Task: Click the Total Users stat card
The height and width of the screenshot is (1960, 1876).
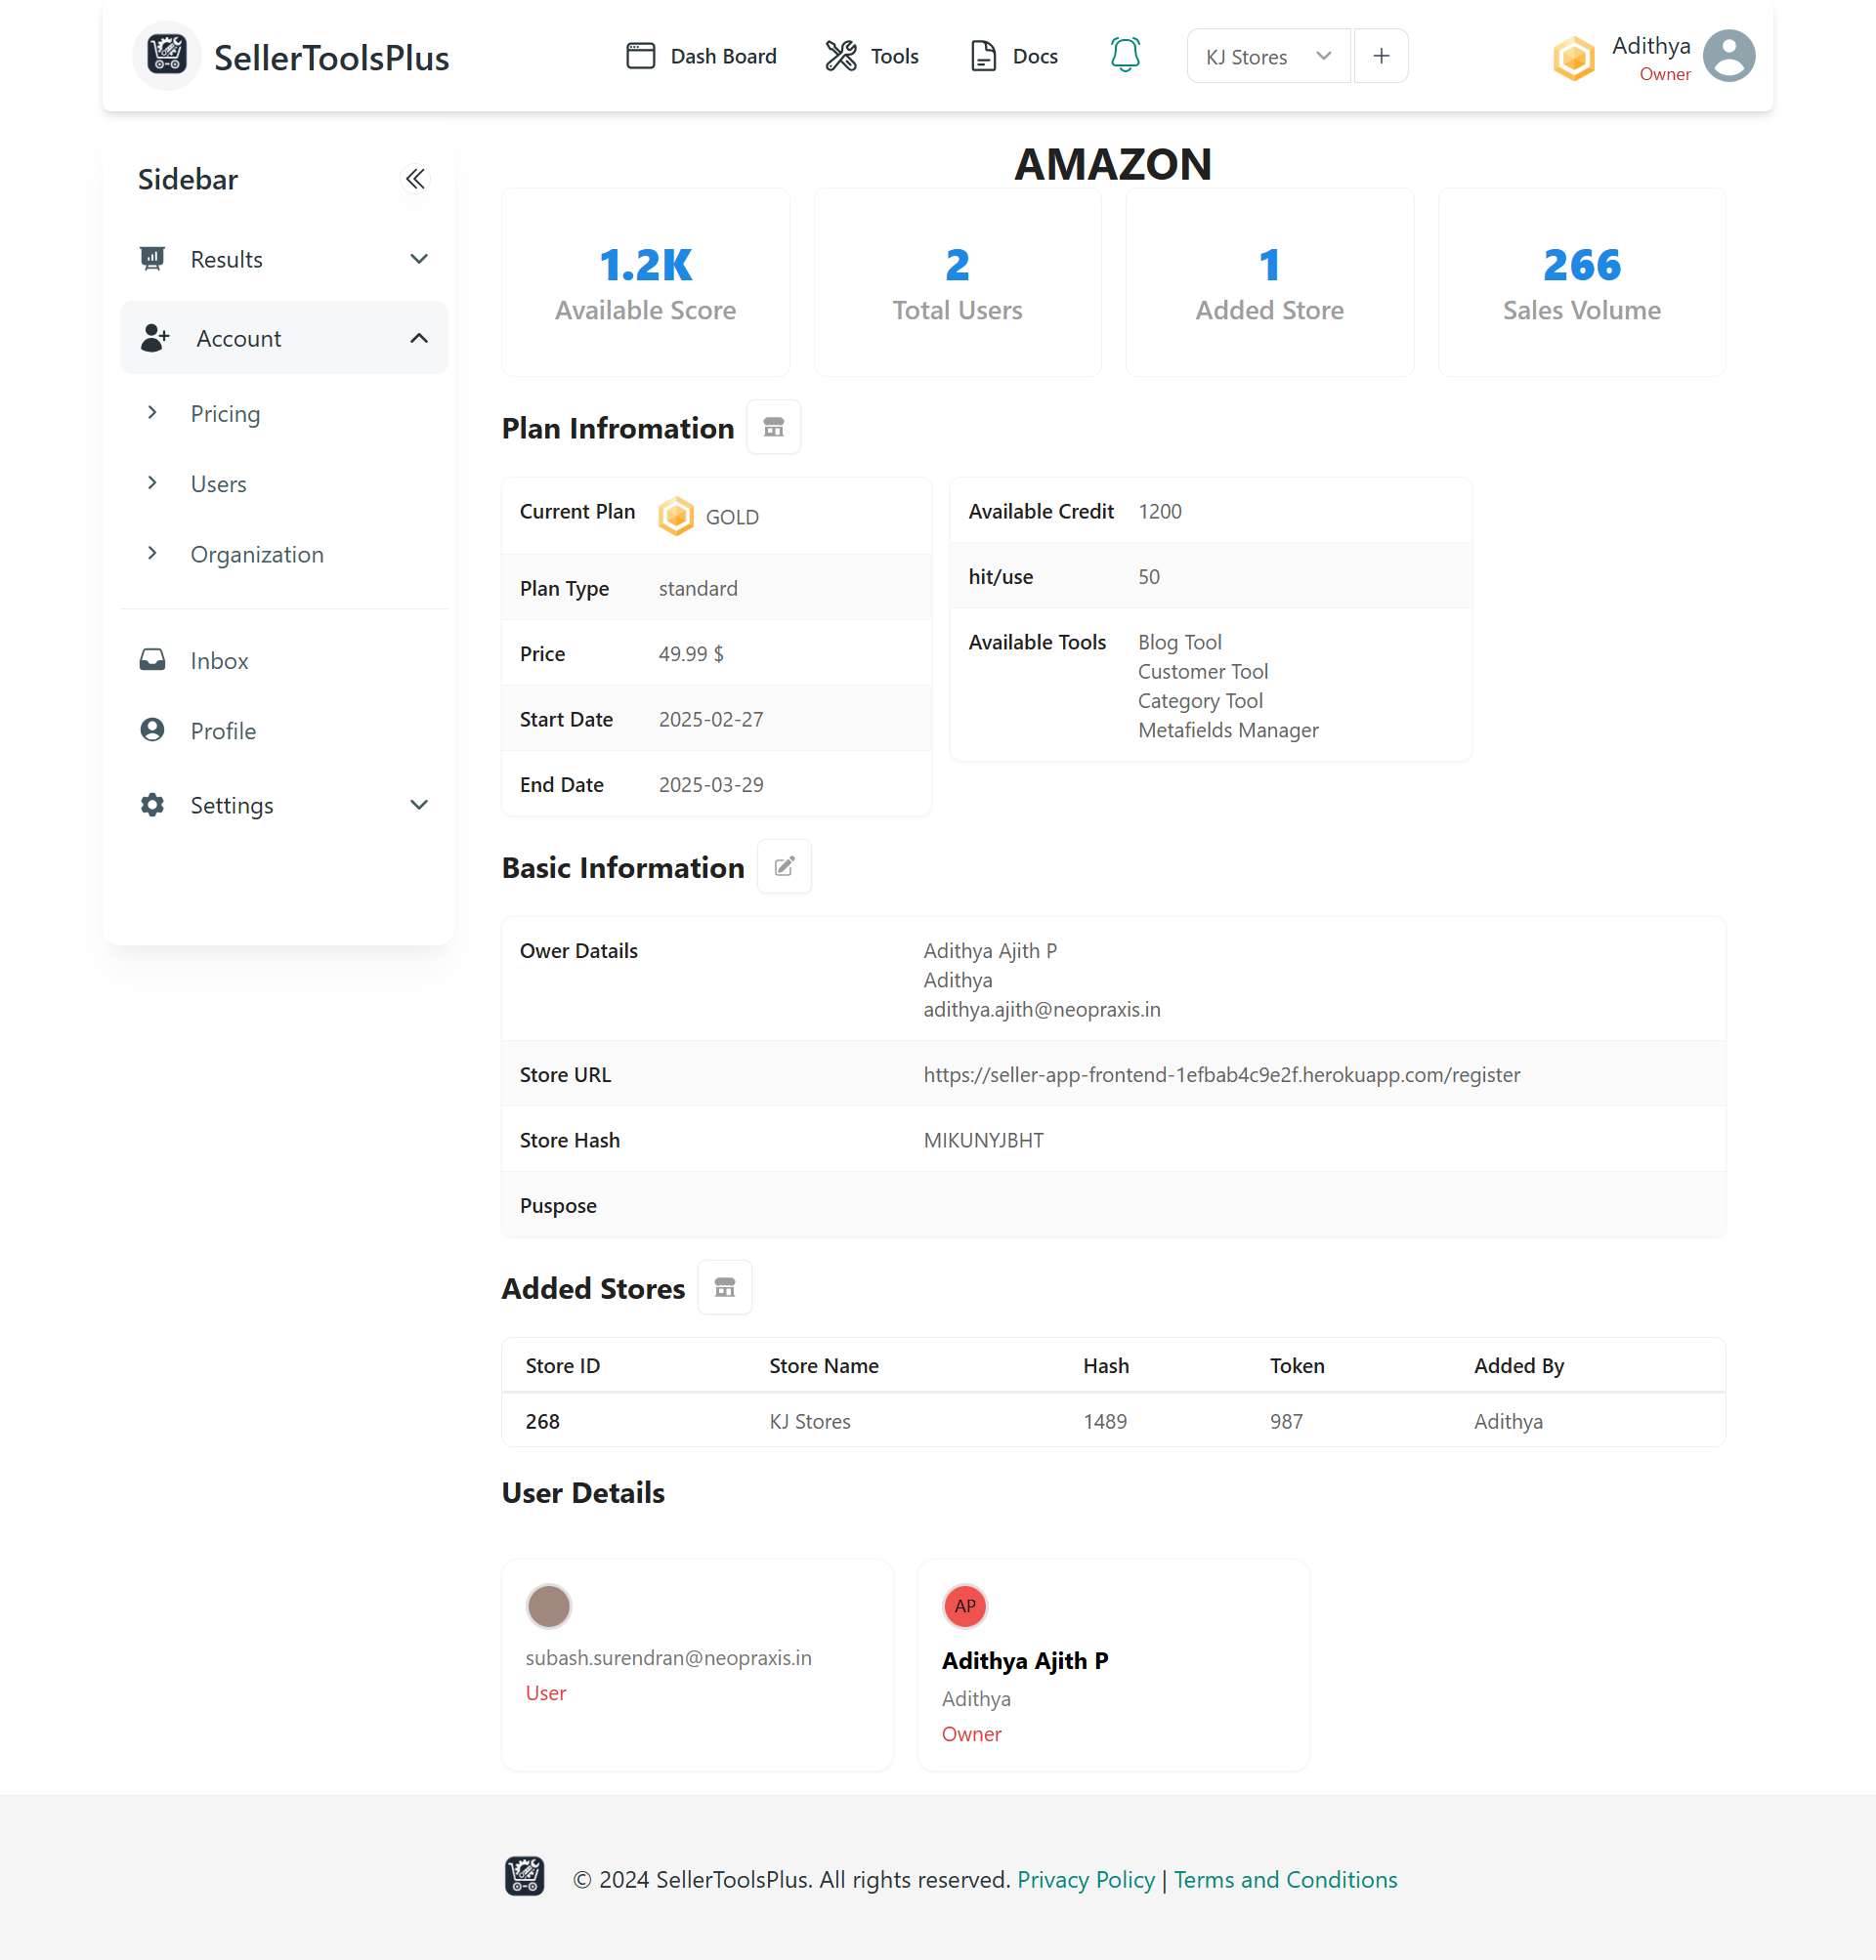Action: tap(957, 283)
